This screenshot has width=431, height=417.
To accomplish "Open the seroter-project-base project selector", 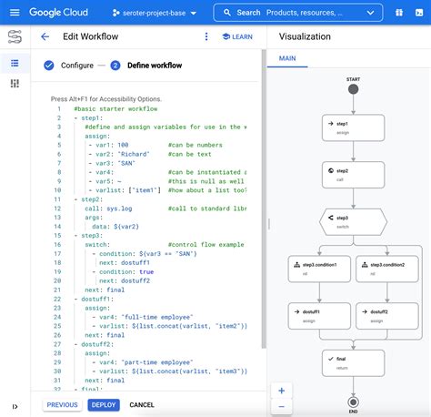I will click(155, 13).
